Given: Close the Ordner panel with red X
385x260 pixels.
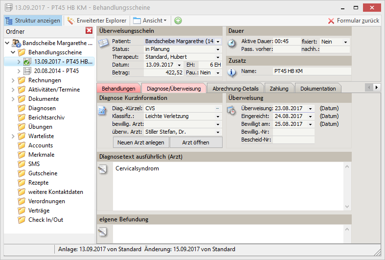Looking at the screenshot, I should click(89, 31).
